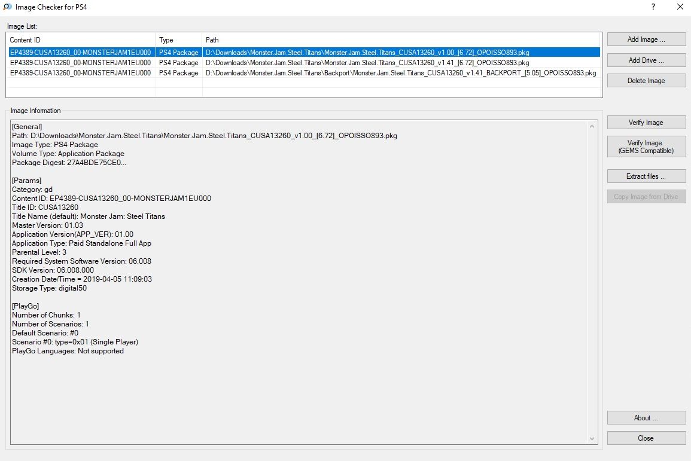Click the info panel scrollbar down arrow
The image size is (691, 461).
592,438
